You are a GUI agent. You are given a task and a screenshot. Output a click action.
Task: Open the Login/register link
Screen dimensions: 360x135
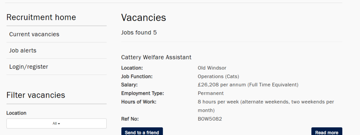tap(29, 67)
